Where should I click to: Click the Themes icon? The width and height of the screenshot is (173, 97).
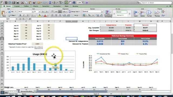pyautogui.click(x=157, y=13)
